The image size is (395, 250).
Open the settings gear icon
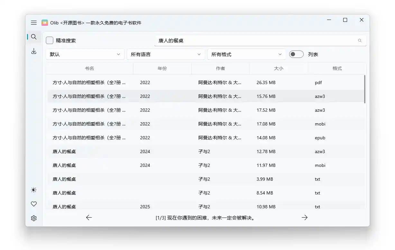tap(34, 218)
